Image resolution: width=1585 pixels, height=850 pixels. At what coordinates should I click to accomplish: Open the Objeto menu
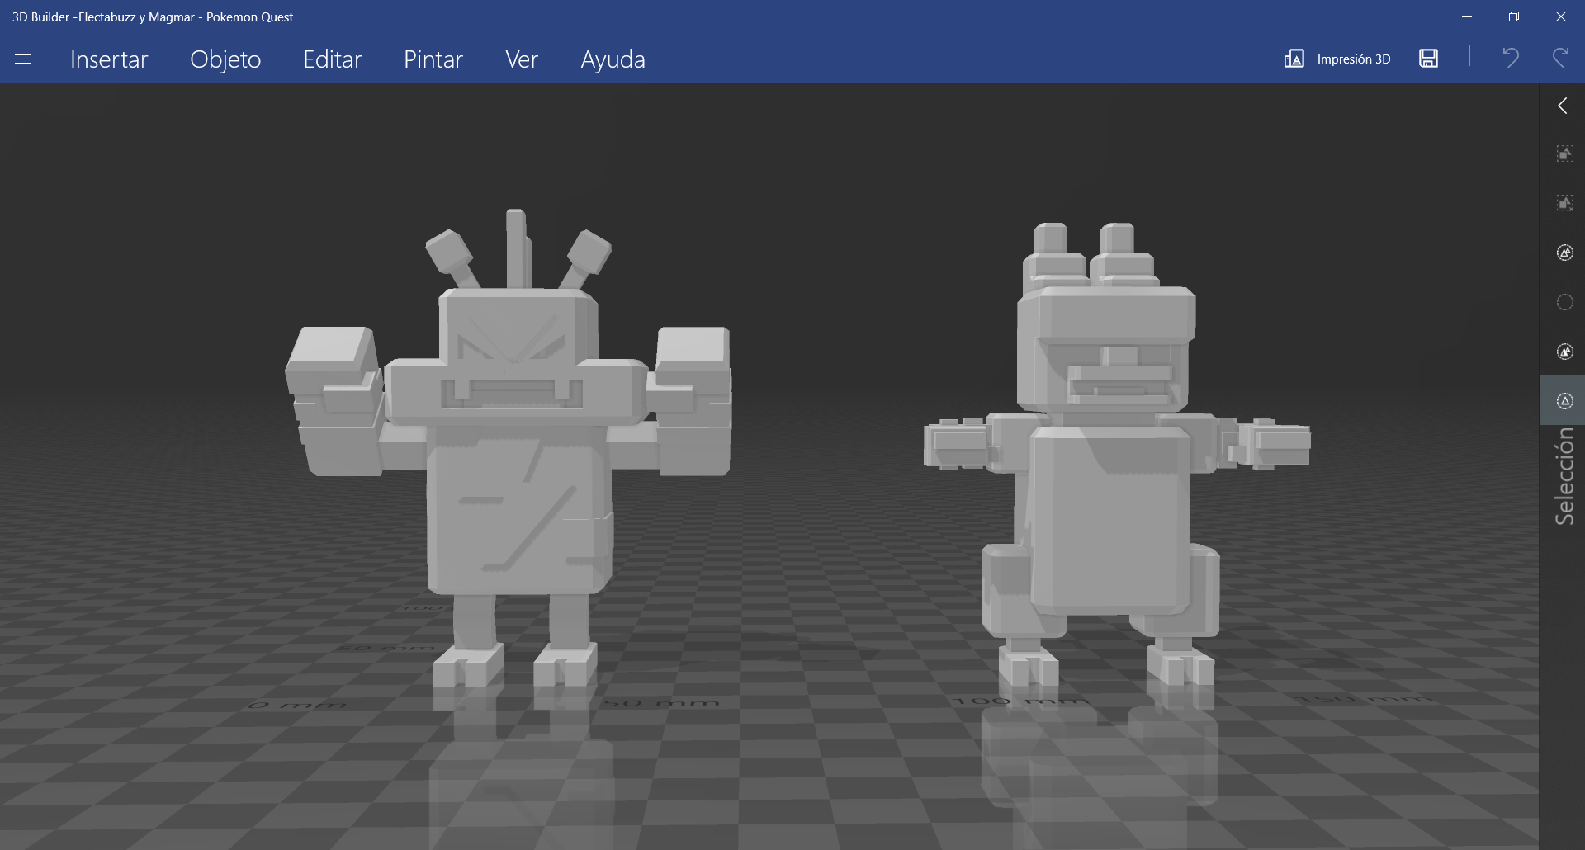click(x=225, y=59)
